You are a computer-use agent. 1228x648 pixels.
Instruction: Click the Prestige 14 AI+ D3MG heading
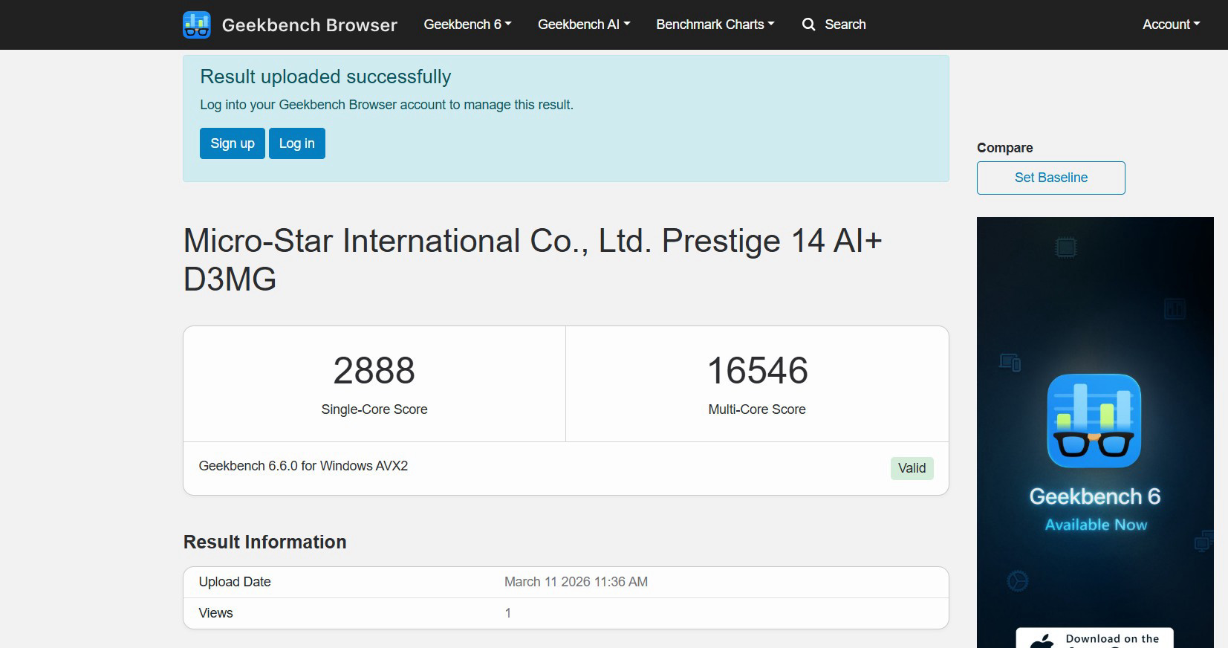pyautogui.click(x=532, y=259)
